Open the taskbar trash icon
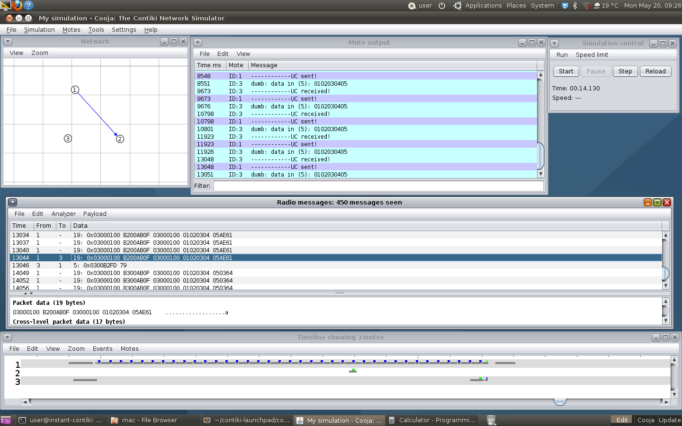This screenshot has width=682, height=426. pyautogui.click(x=491, y=420)
